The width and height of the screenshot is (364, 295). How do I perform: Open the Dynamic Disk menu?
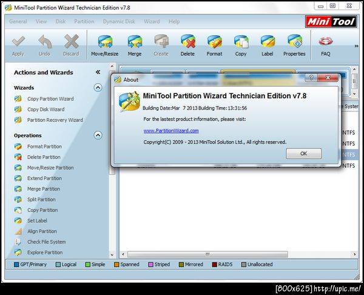[119, 22]
